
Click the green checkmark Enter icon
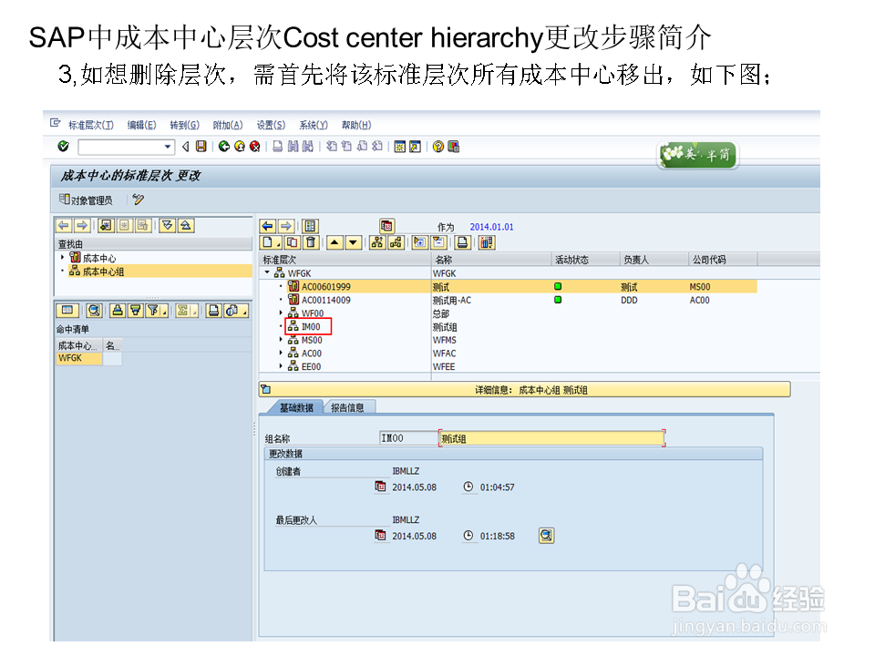[63, 146]
